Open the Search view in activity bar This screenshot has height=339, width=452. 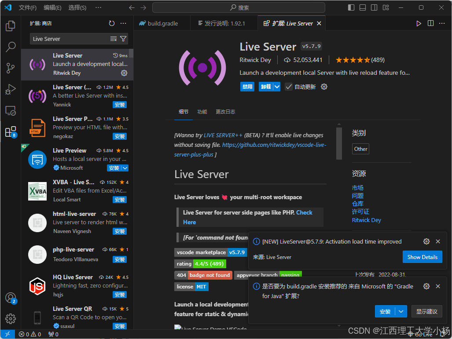coord(11,47)
